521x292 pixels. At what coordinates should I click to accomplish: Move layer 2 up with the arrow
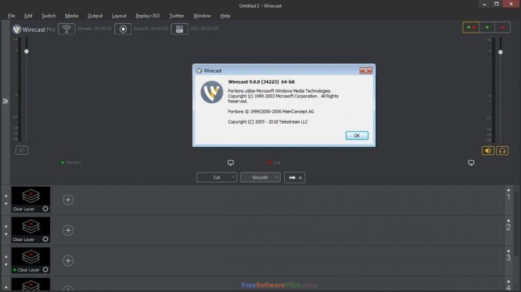(6, 226)
